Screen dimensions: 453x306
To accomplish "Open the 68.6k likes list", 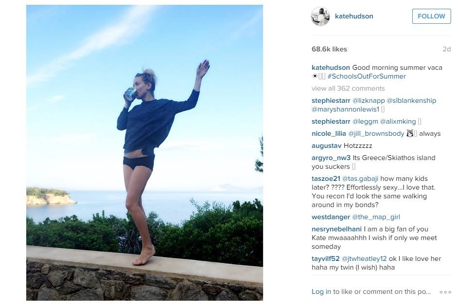I will point(329,49).
